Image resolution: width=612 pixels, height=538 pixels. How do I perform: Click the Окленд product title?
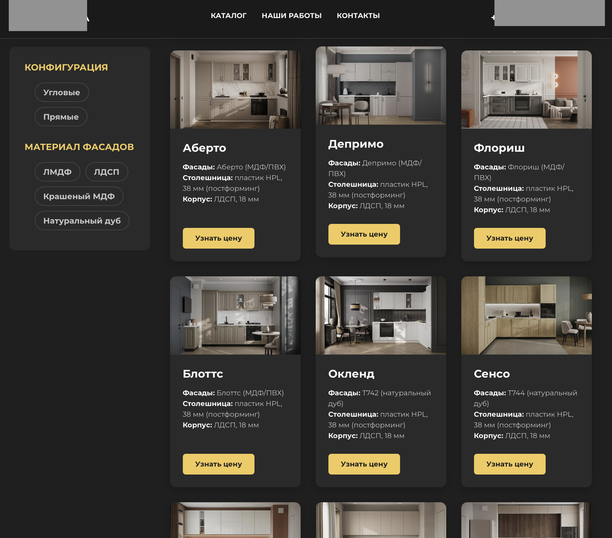351,374
